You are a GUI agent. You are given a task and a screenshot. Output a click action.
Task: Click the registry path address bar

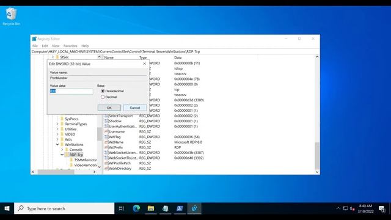[x=175, y=51]
